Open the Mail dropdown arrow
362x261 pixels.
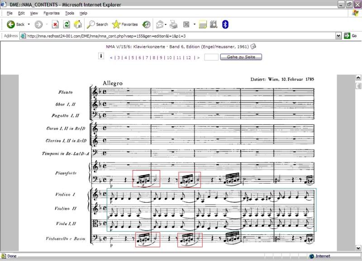tap(166, 24)
